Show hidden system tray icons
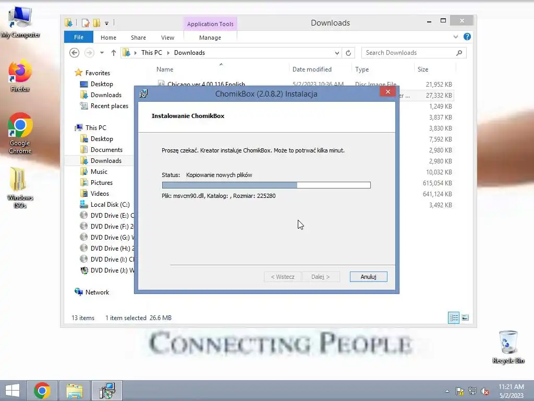Screen dimensions: 534x401 point(447,391)
